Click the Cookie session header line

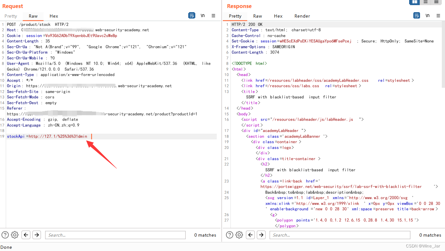(62, 35)
